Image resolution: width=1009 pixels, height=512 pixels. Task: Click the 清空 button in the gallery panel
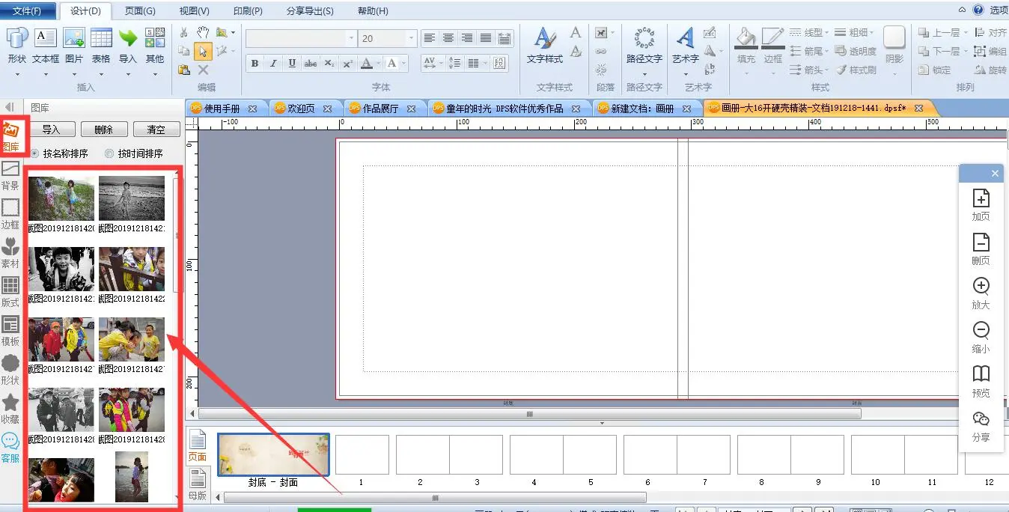coord(156,129)
